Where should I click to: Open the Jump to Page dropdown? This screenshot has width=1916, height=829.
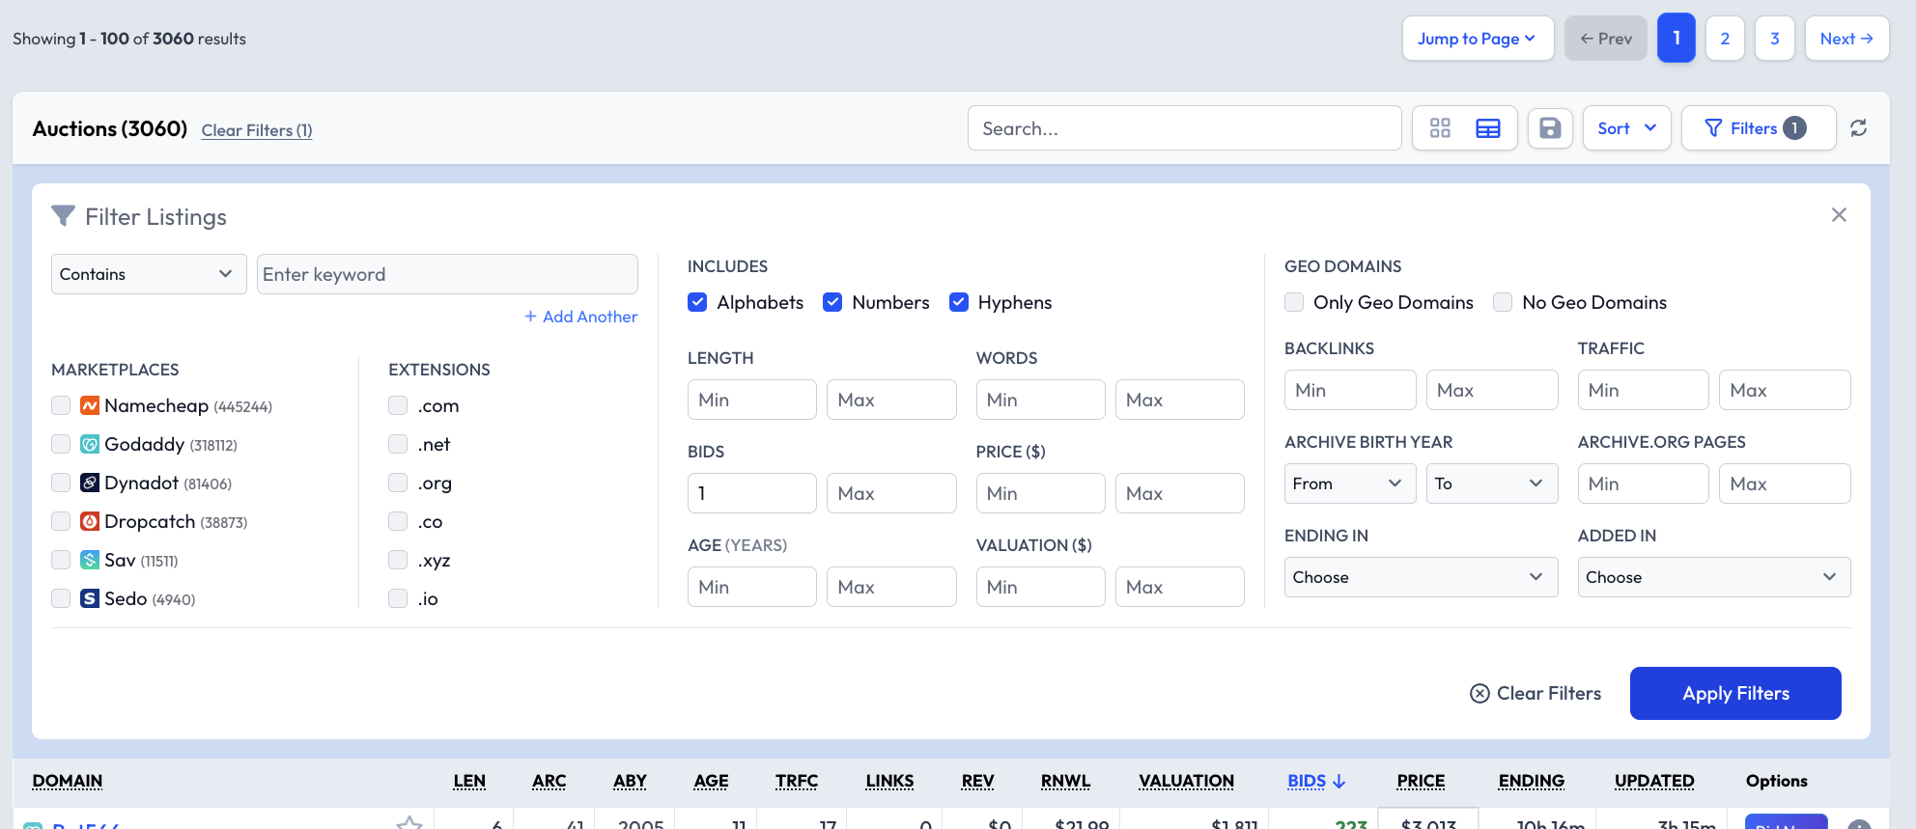[x=1478, y=39]
